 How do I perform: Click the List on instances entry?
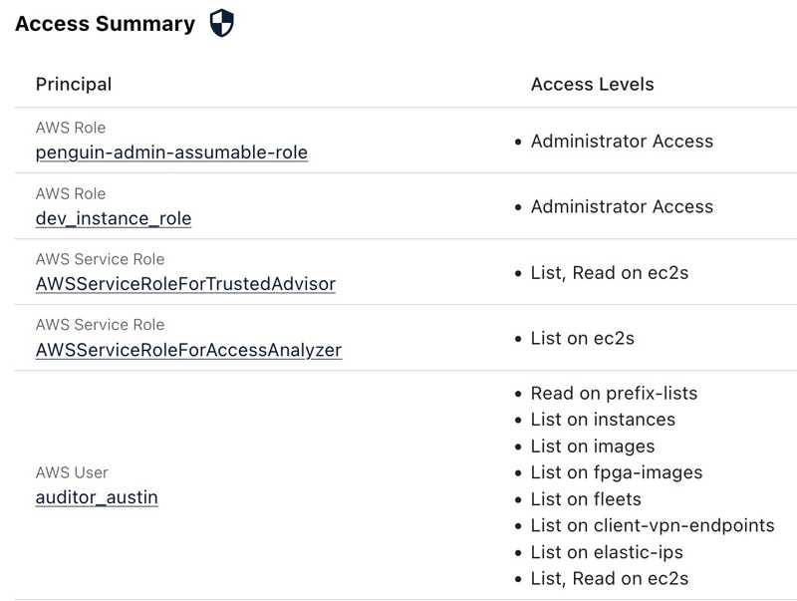click(603, 420)
